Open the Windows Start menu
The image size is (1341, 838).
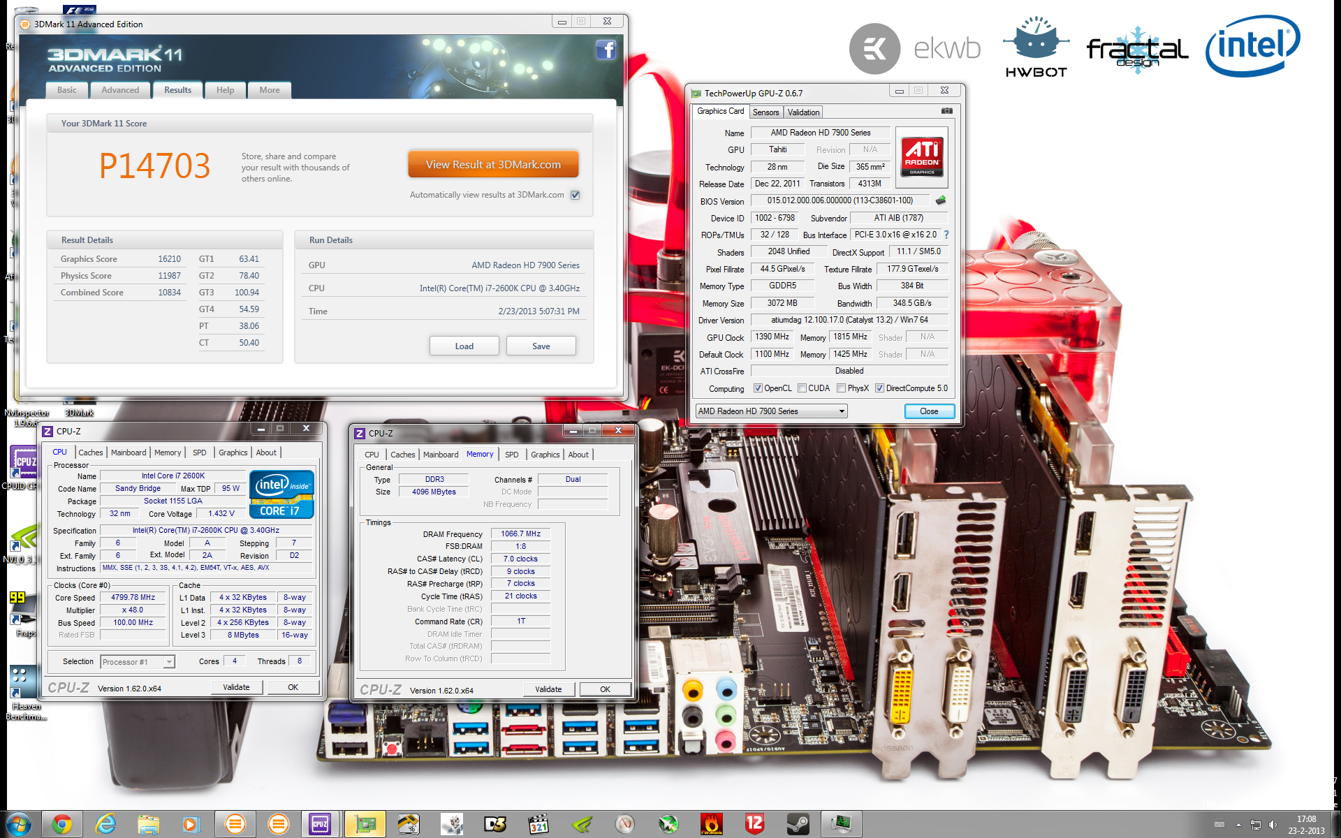pyautogui.click(x=19, y=825)
